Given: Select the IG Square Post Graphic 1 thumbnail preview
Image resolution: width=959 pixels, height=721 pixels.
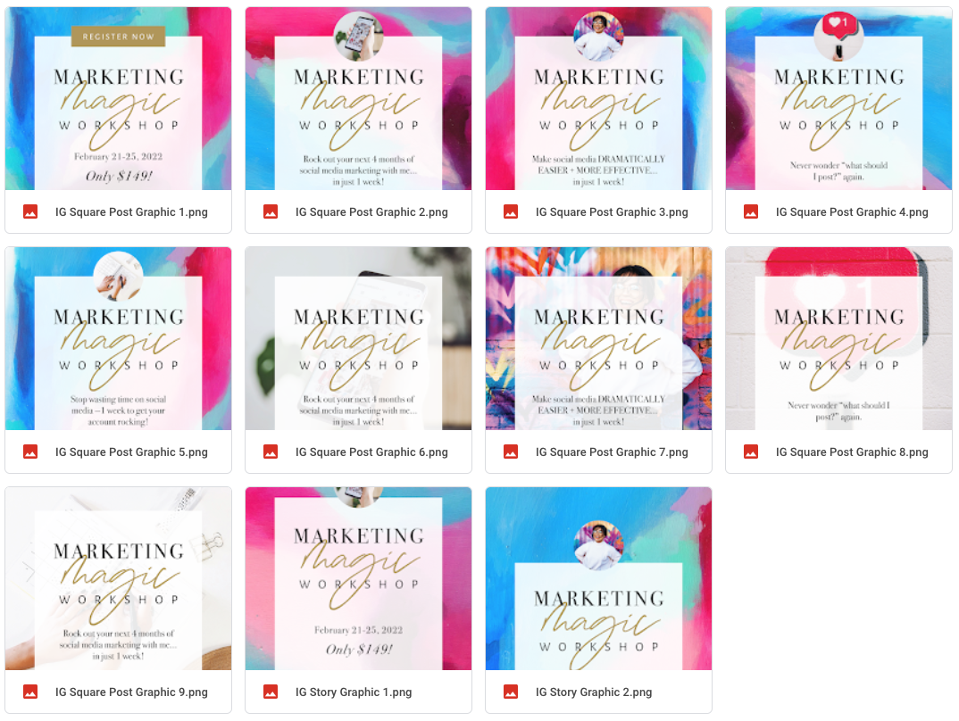Looking at the screenshot, I should [118, 98].
